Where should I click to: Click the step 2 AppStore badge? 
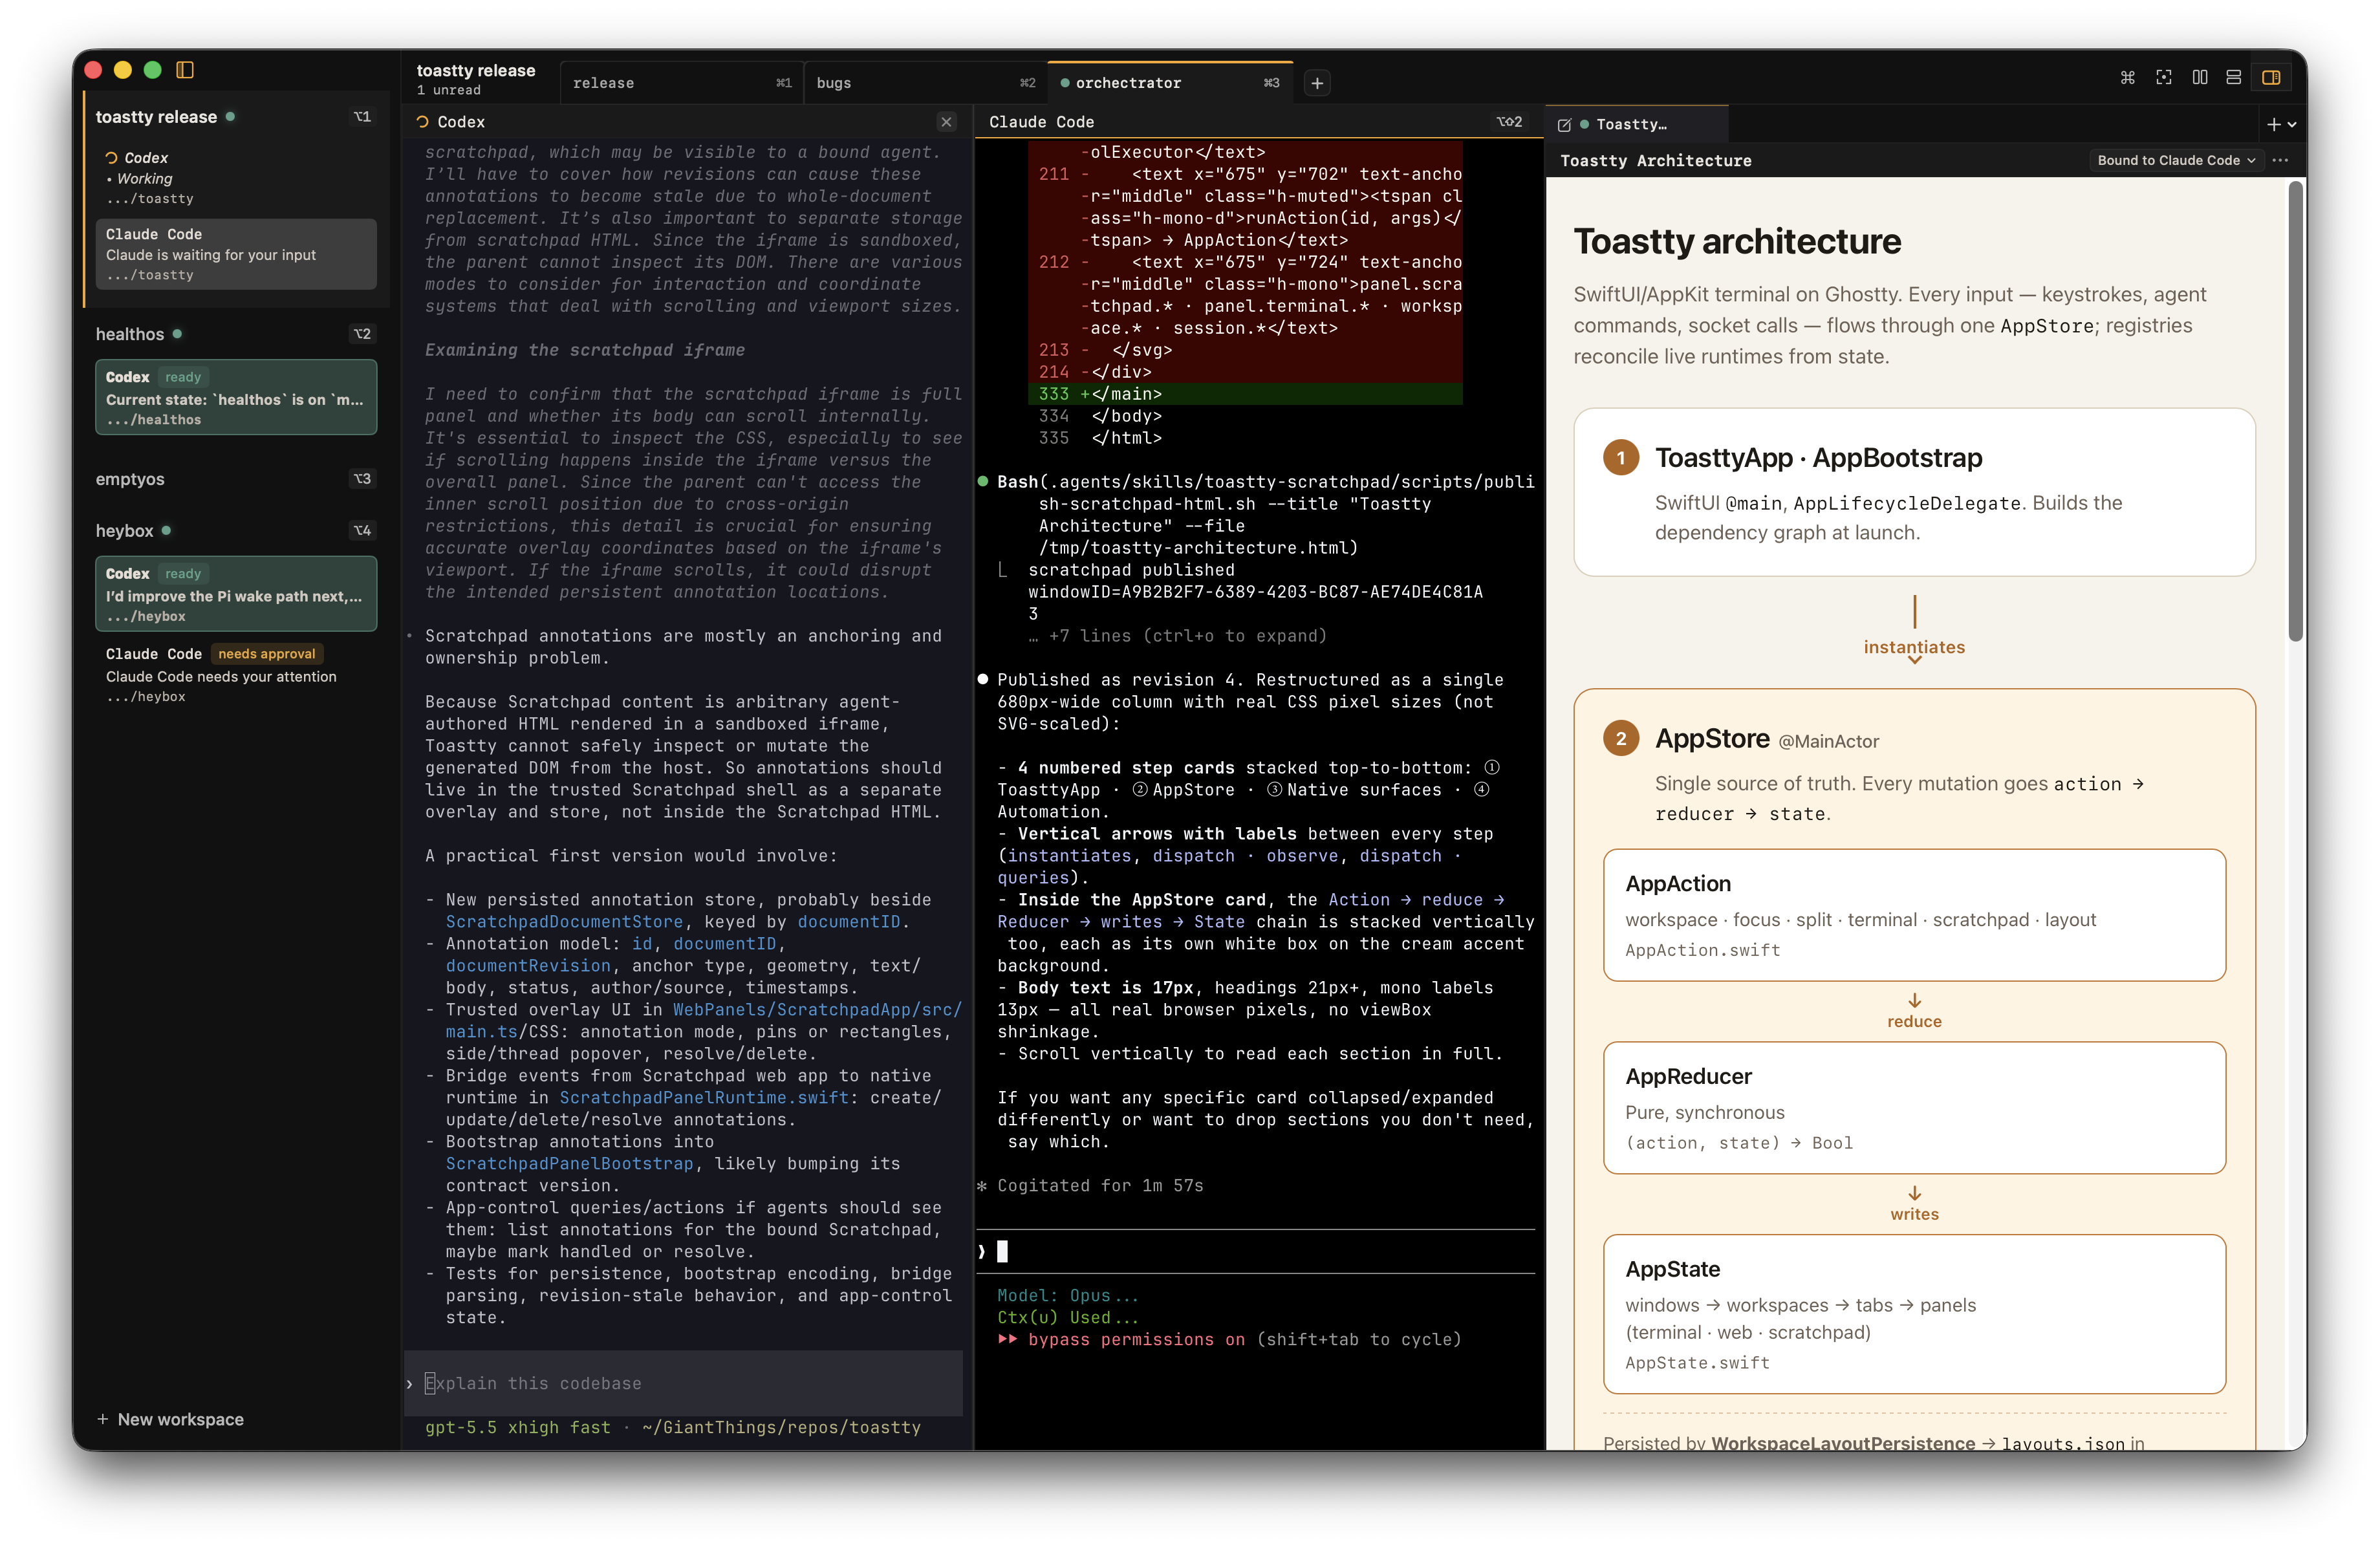click(1621, 739)
